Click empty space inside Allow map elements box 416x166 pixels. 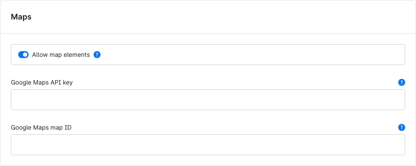(252, 55)
